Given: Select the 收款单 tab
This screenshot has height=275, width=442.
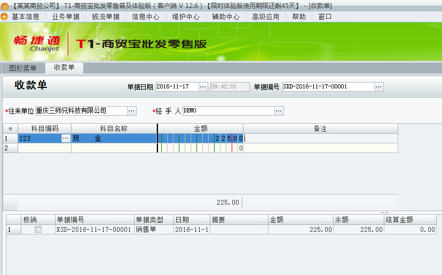Looking at the screenshot, I should 64,68.
